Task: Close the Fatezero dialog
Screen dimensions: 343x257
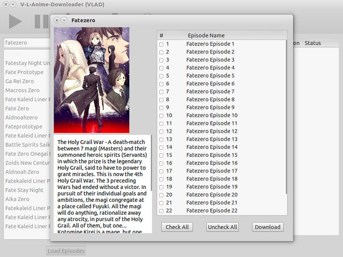Action: (x=57, y=20)
